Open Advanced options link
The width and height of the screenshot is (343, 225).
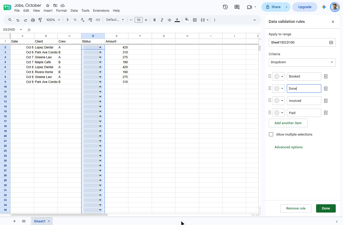289,147
